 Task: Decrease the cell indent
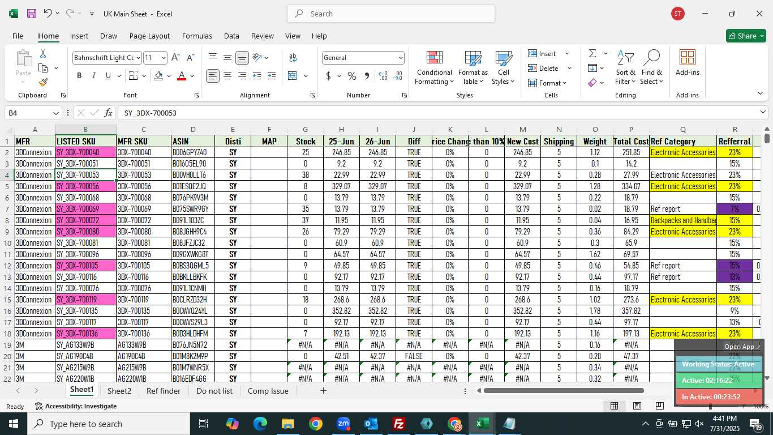(257, 76)
